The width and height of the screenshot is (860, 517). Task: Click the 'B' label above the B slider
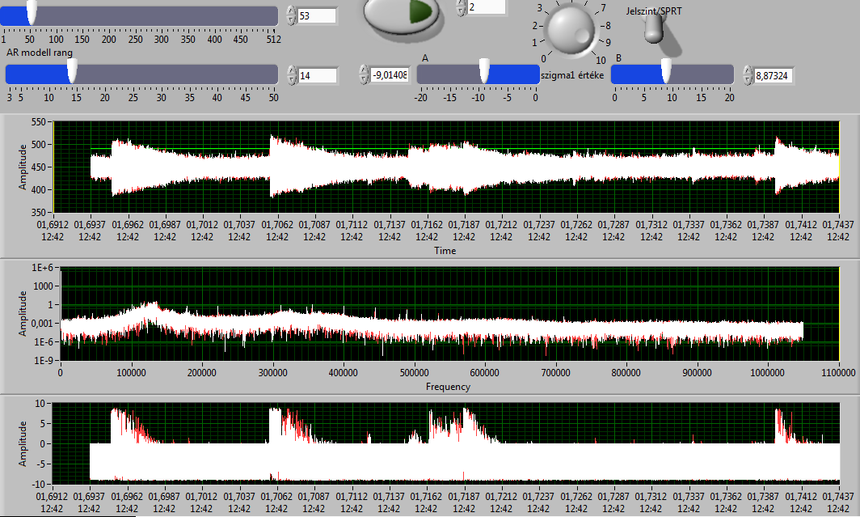[x=618, y=57]
